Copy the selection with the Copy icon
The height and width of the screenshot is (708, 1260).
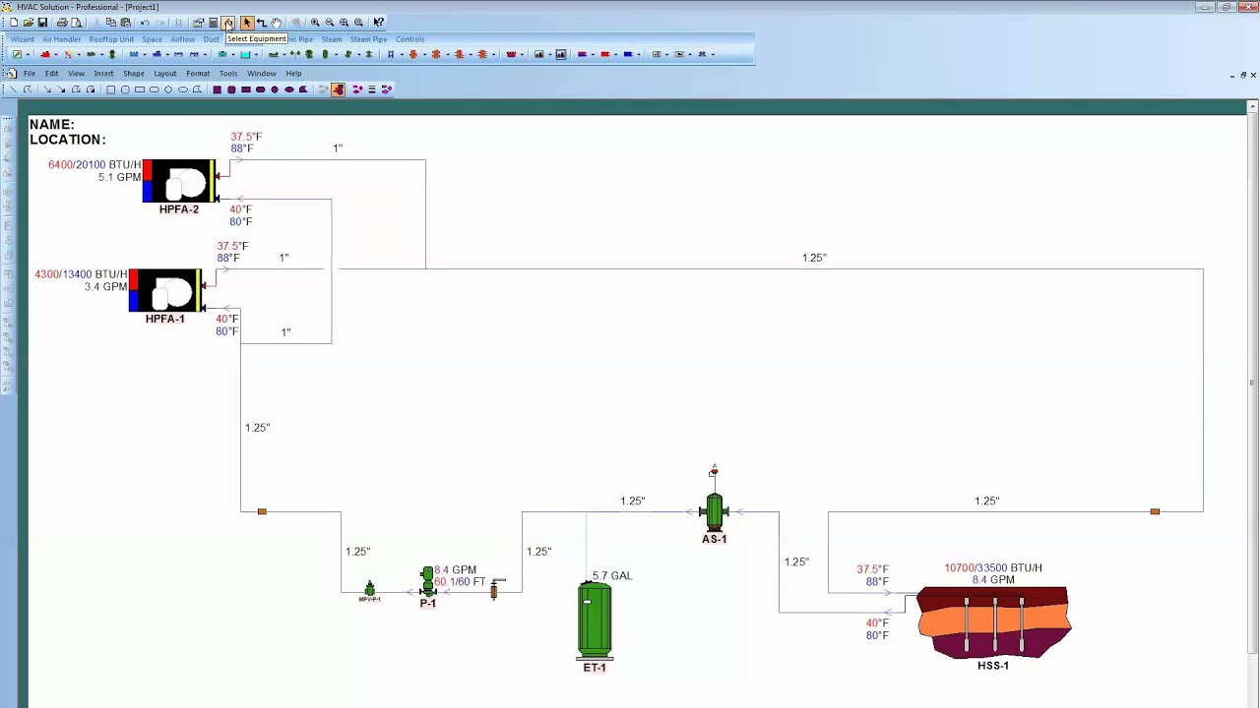click(x=110, y=23)
